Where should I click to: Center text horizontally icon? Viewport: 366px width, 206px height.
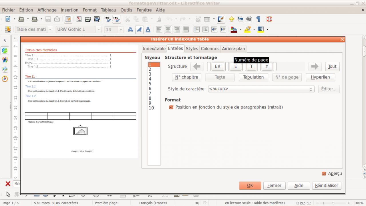click(x=168, y=29)
